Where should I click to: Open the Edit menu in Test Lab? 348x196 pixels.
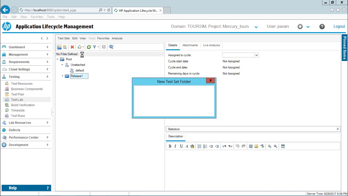pos(75,38)
